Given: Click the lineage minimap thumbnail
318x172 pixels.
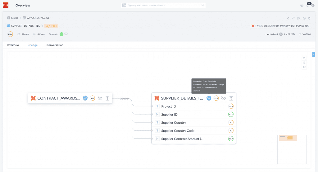Looking at the screenshot, I should [x=292, y=149].
